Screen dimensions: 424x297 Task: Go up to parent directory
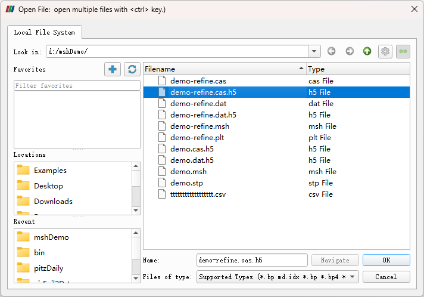367,51
